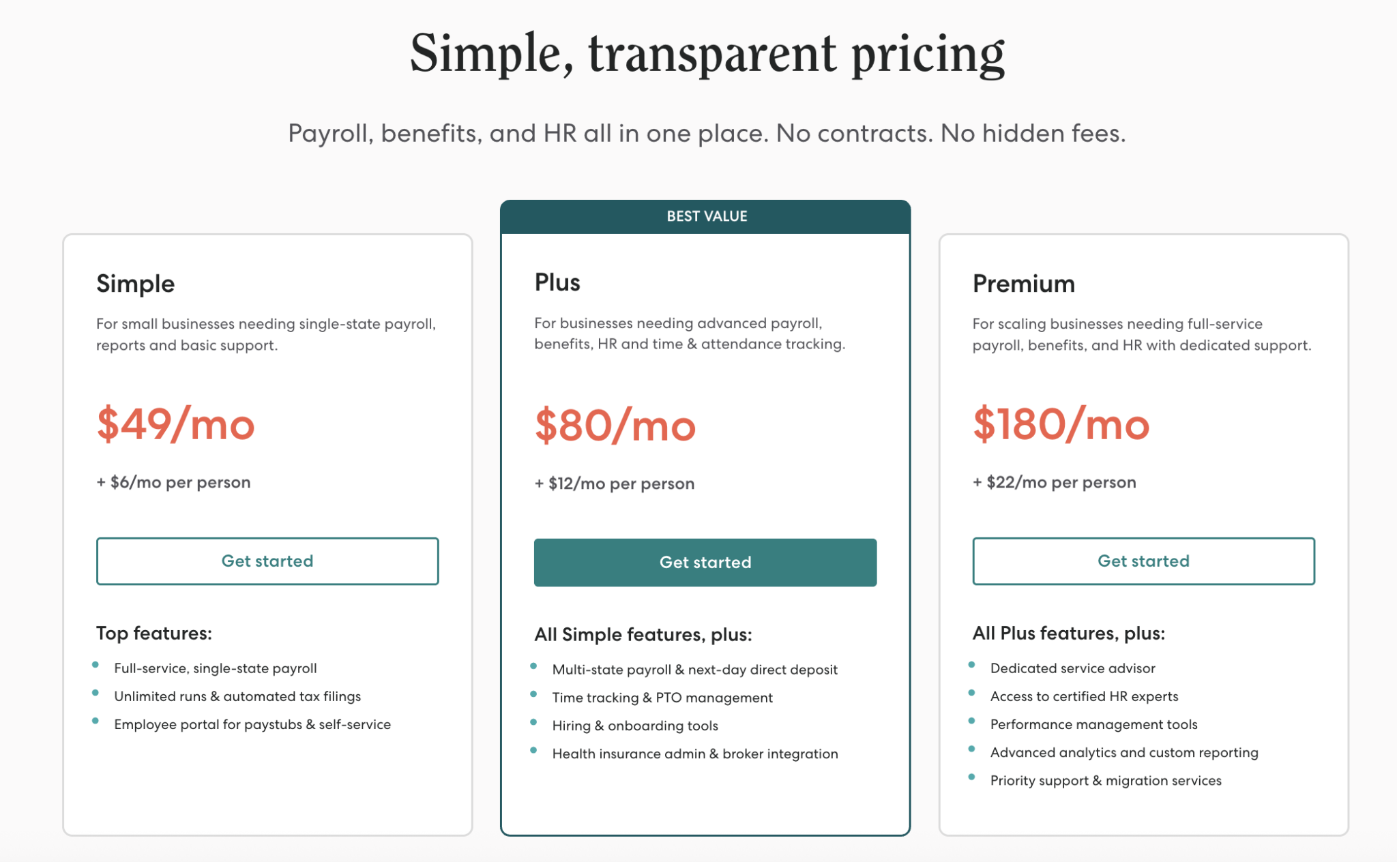Click the "Top features:" heading
This screenshot has height=862, width=1397.
(154, 633)
